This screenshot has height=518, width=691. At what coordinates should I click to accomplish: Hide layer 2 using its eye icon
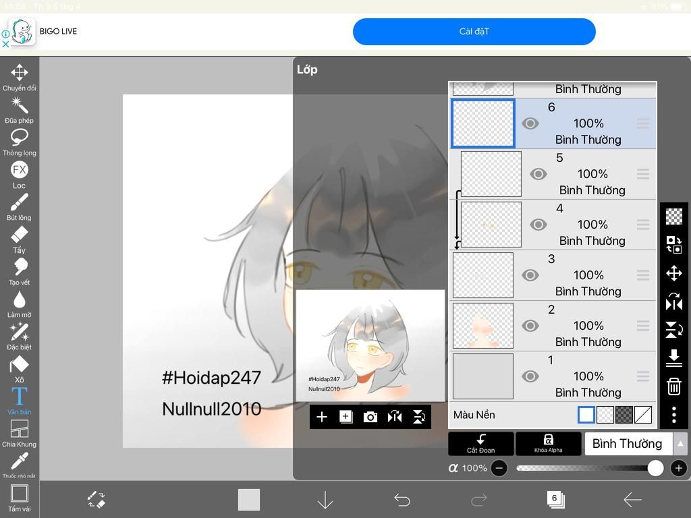tap(530, 325)
